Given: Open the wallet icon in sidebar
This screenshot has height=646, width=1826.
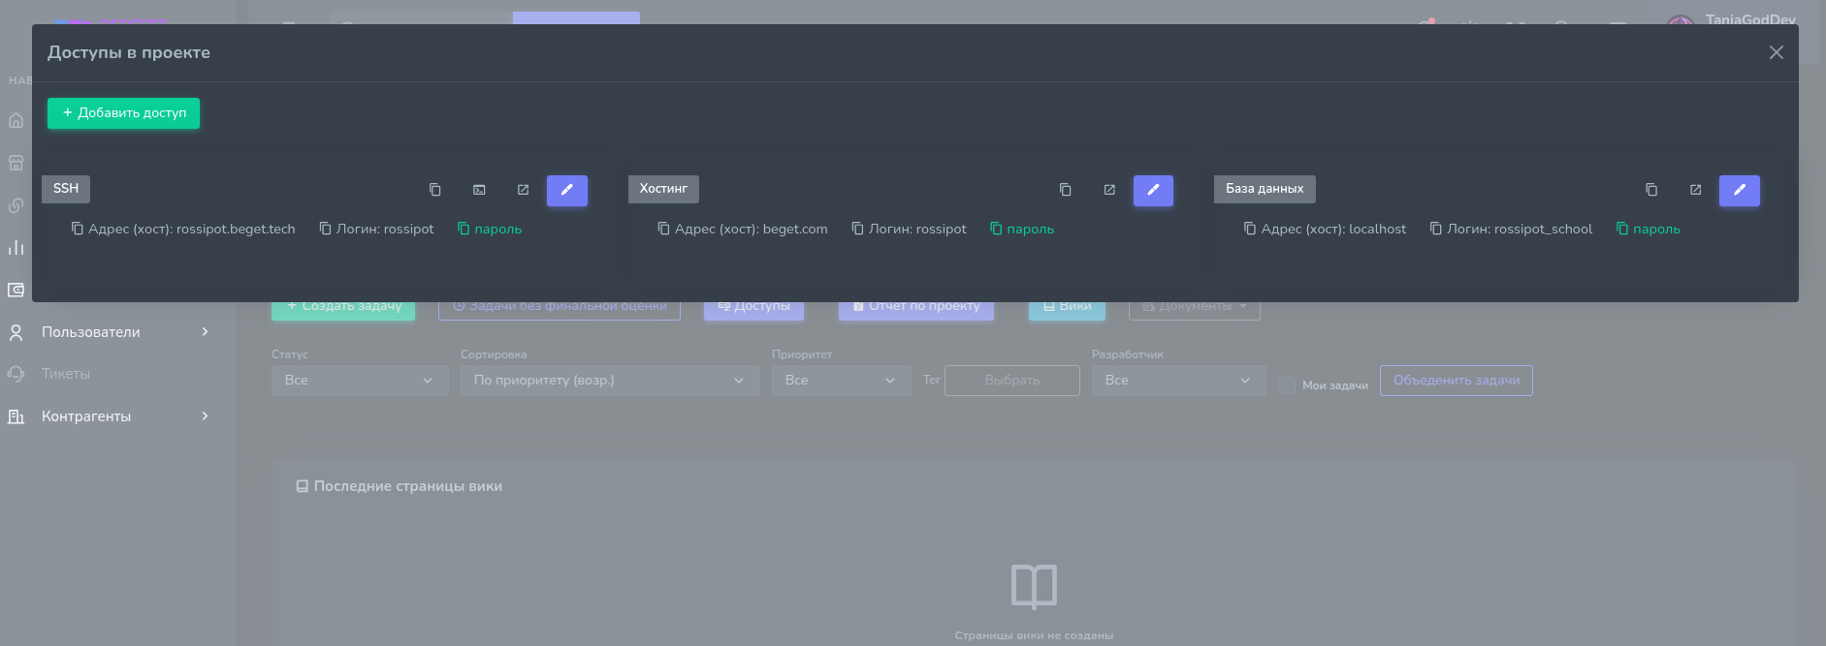Looking at the screenshot, I should pyautogui.click(x=16, y=290).
